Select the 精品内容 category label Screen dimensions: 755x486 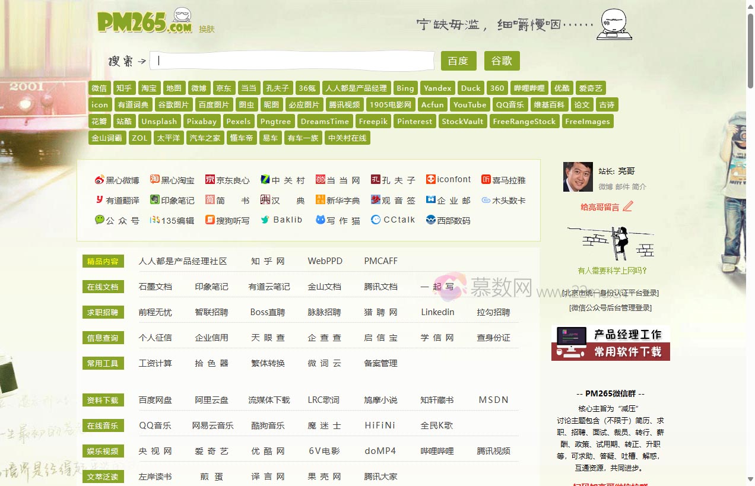point(103,261)
